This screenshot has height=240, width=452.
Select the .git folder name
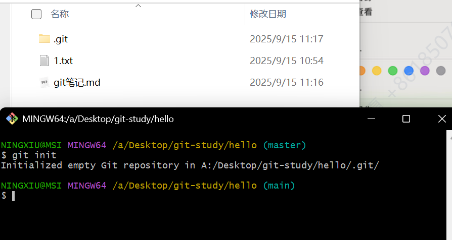coord(61,39)
